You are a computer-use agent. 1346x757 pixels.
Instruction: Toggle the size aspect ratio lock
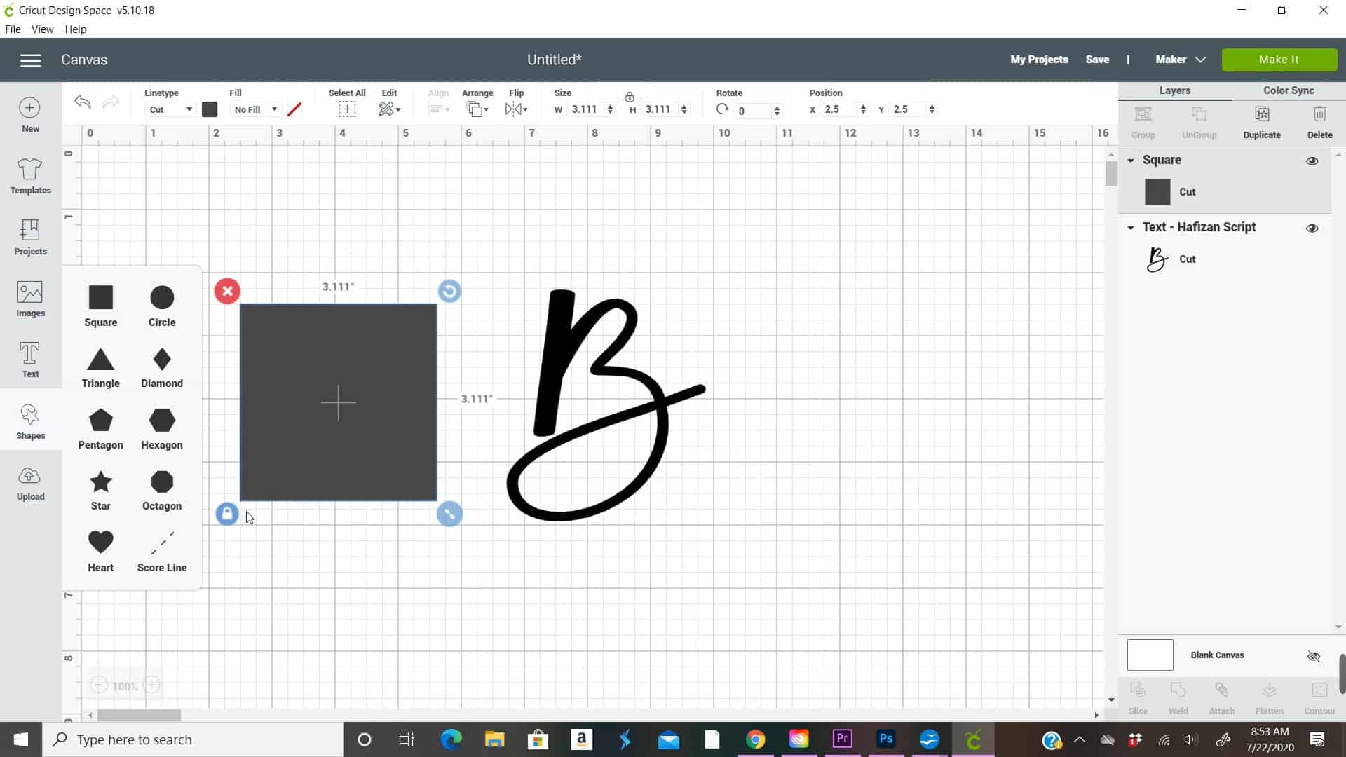630,97
